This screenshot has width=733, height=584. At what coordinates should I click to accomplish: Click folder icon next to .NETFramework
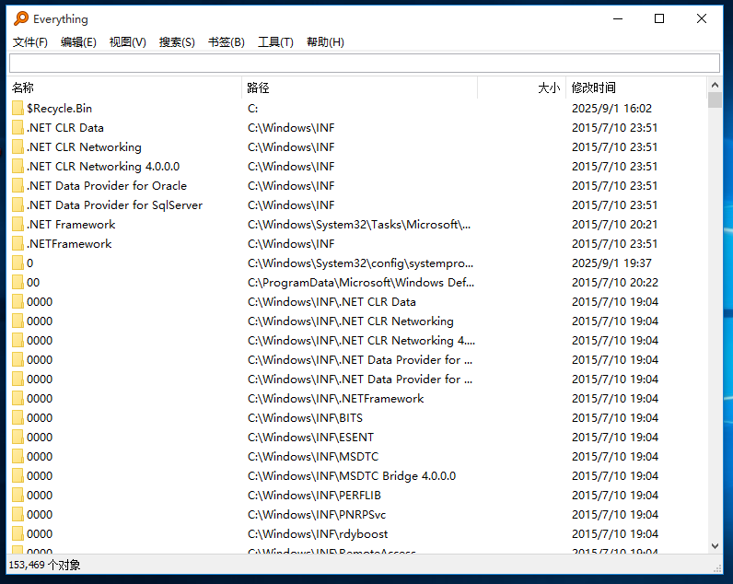[17, 244]
